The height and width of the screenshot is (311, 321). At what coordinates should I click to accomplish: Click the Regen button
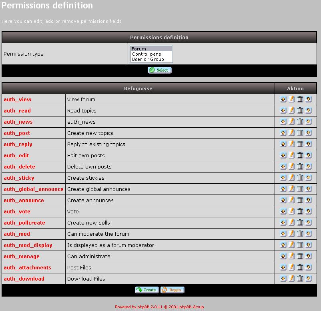173,290
